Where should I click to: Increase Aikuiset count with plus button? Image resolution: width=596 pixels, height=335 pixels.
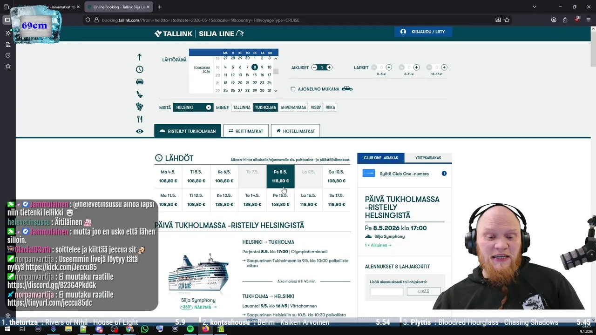[329, 67]
